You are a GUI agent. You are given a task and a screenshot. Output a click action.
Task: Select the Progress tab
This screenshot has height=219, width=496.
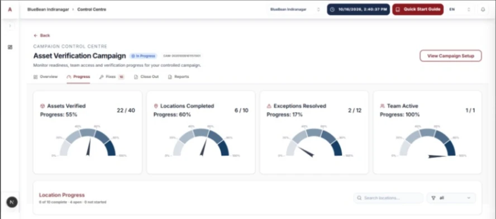pyautogui.click(x=78, y=77)
